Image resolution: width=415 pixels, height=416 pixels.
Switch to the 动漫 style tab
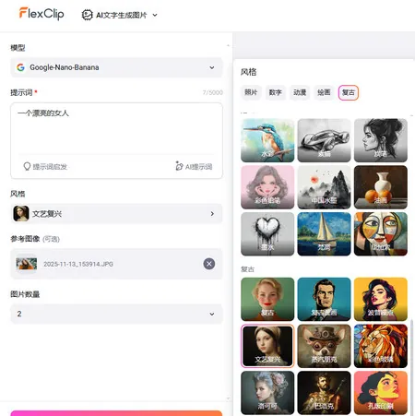300,92
